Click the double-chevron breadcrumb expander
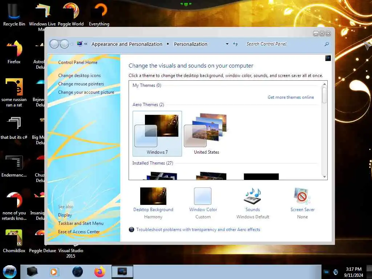 [86, 44]
